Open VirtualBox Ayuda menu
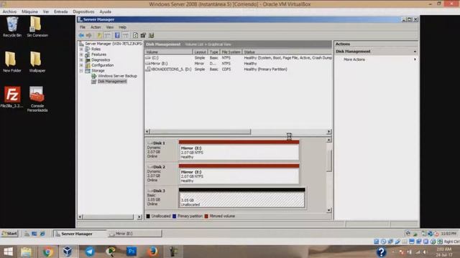460x258 pixels. pos(106,11)
